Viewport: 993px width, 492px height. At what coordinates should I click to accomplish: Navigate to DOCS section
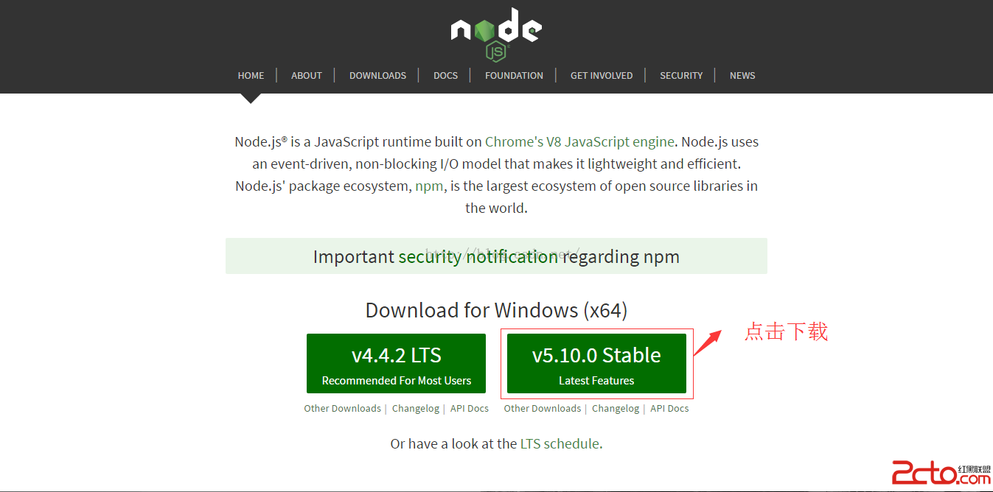tap(445, 75)
